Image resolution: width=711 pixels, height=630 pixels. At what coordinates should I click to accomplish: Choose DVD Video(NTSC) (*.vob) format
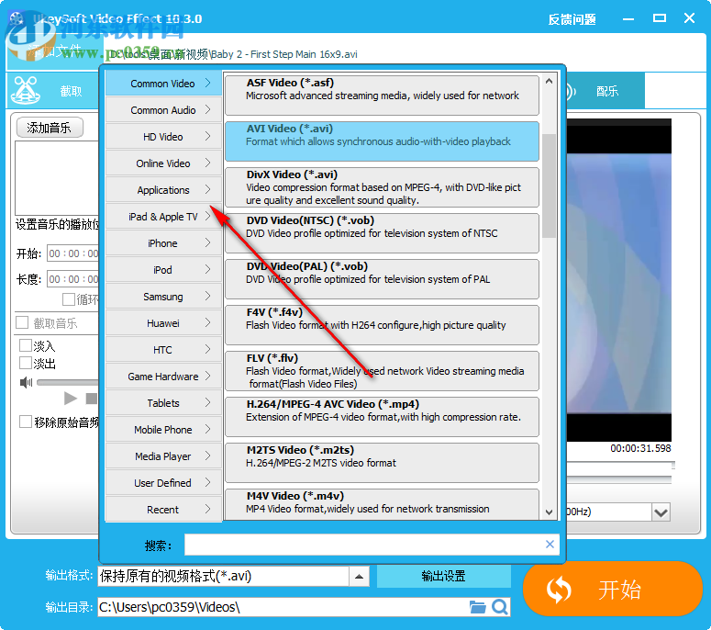click(x=382, y=233)
